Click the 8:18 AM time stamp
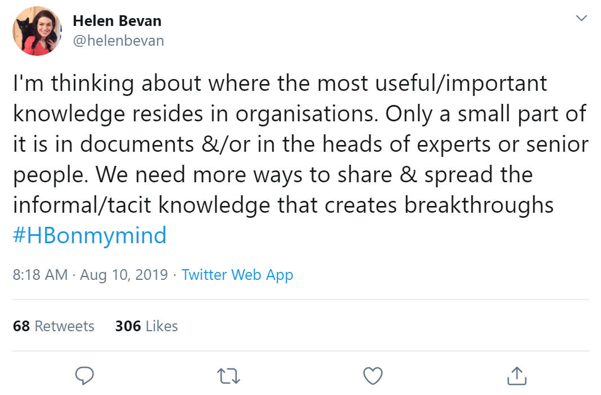The image size is (601, 395). click(x=40, y=275)
